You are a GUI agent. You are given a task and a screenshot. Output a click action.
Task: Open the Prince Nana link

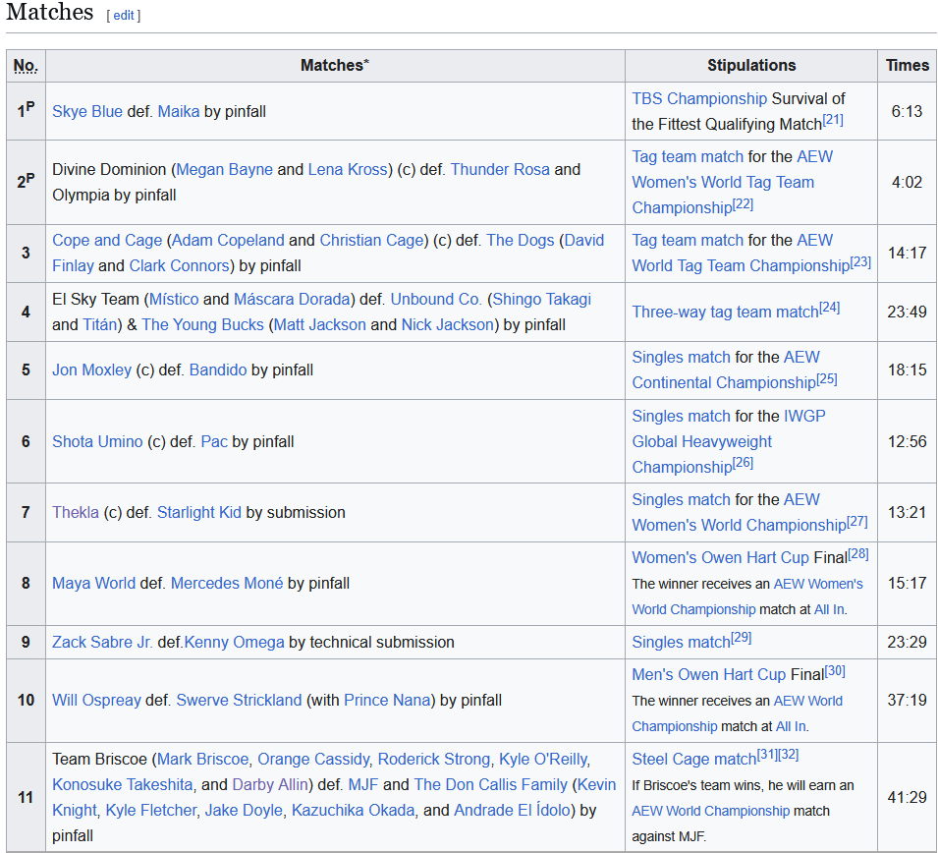click(x=387, y=700)
